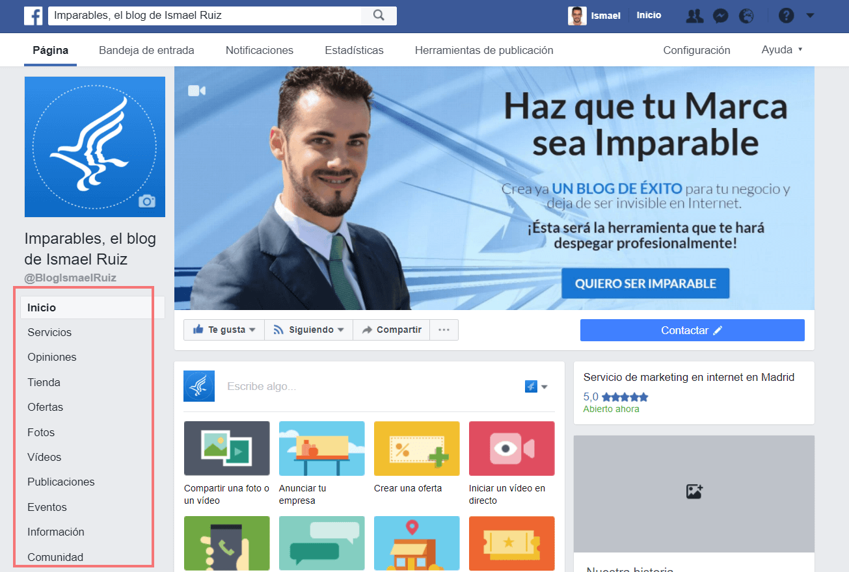The height and width of the screenshot is (572, 849).
Task: Click the 5,0 star rating
Action: click(x=615, y=396)
